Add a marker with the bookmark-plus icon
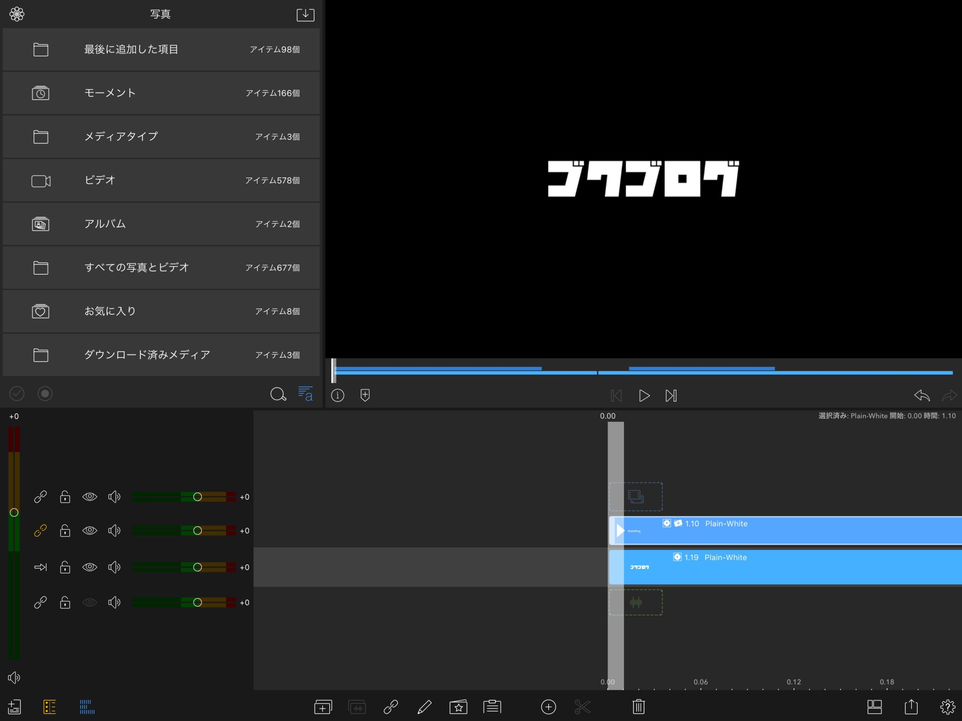962x721 pixels. pyautogui.click(x=365, y=395)
